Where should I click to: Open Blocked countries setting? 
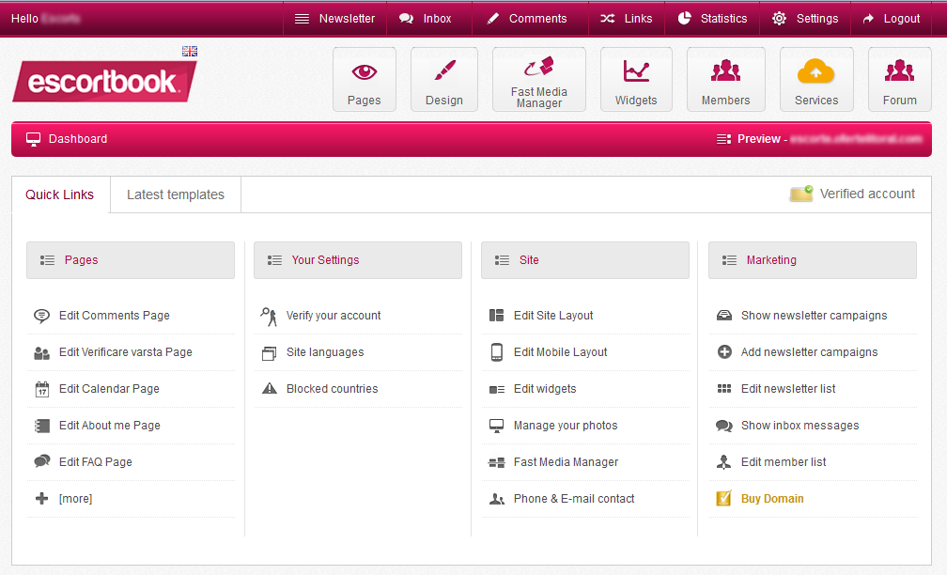pos(332,389)
